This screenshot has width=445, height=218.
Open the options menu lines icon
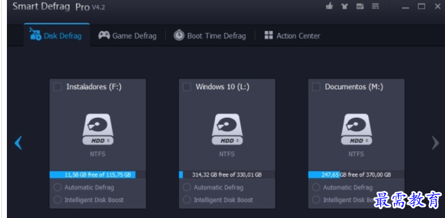[375, 6]
